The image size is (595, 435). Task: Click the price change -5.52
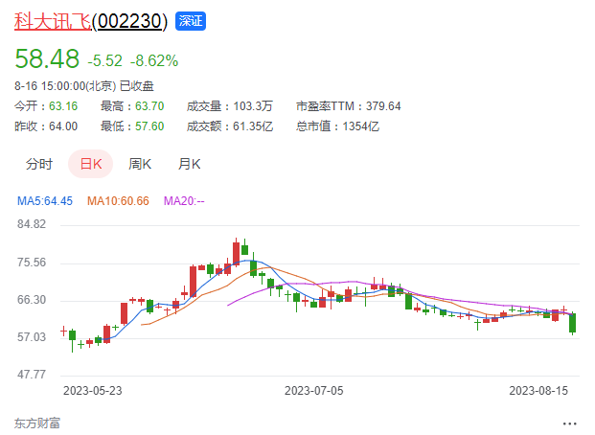[x=104, y=60]
